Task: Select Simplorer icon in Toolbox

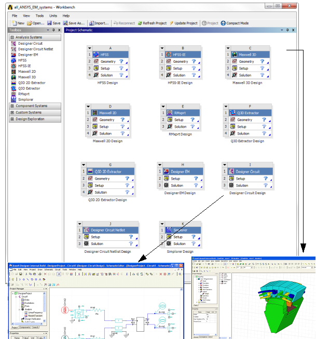Action: click(x=13, y=100)
